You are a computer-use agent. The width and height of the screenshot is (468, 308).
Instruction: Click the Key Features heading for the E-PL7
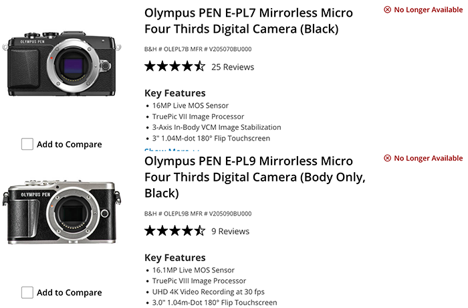(175, 93)
